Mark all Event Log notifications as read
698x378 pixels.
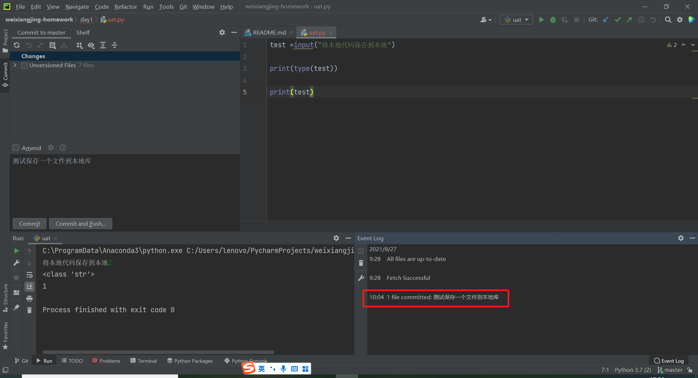(x=361, y=251)
